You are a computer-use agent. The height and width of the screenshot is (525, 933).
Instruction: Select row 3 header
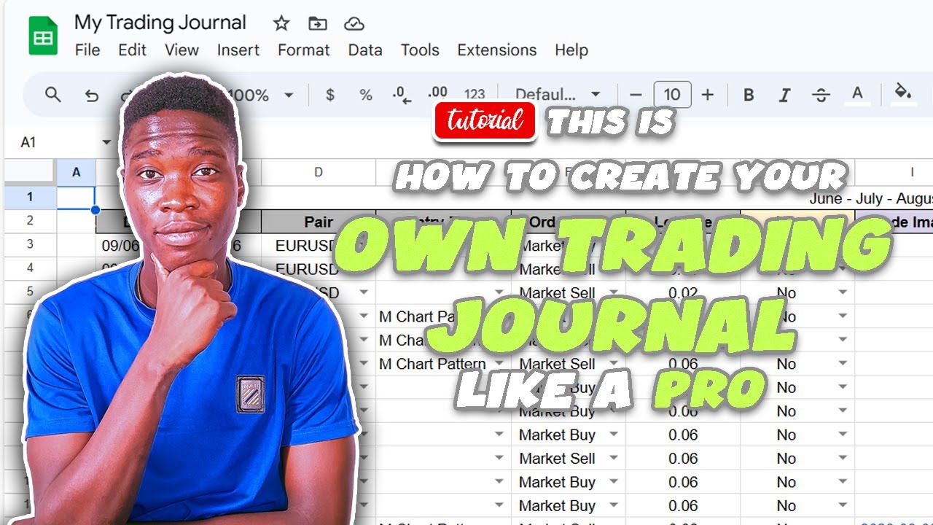click(30, 245)
